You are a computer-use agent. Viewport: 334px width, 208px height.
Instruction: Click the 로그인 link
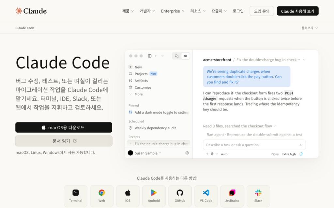pyautogui.click(x=238, y=11)
